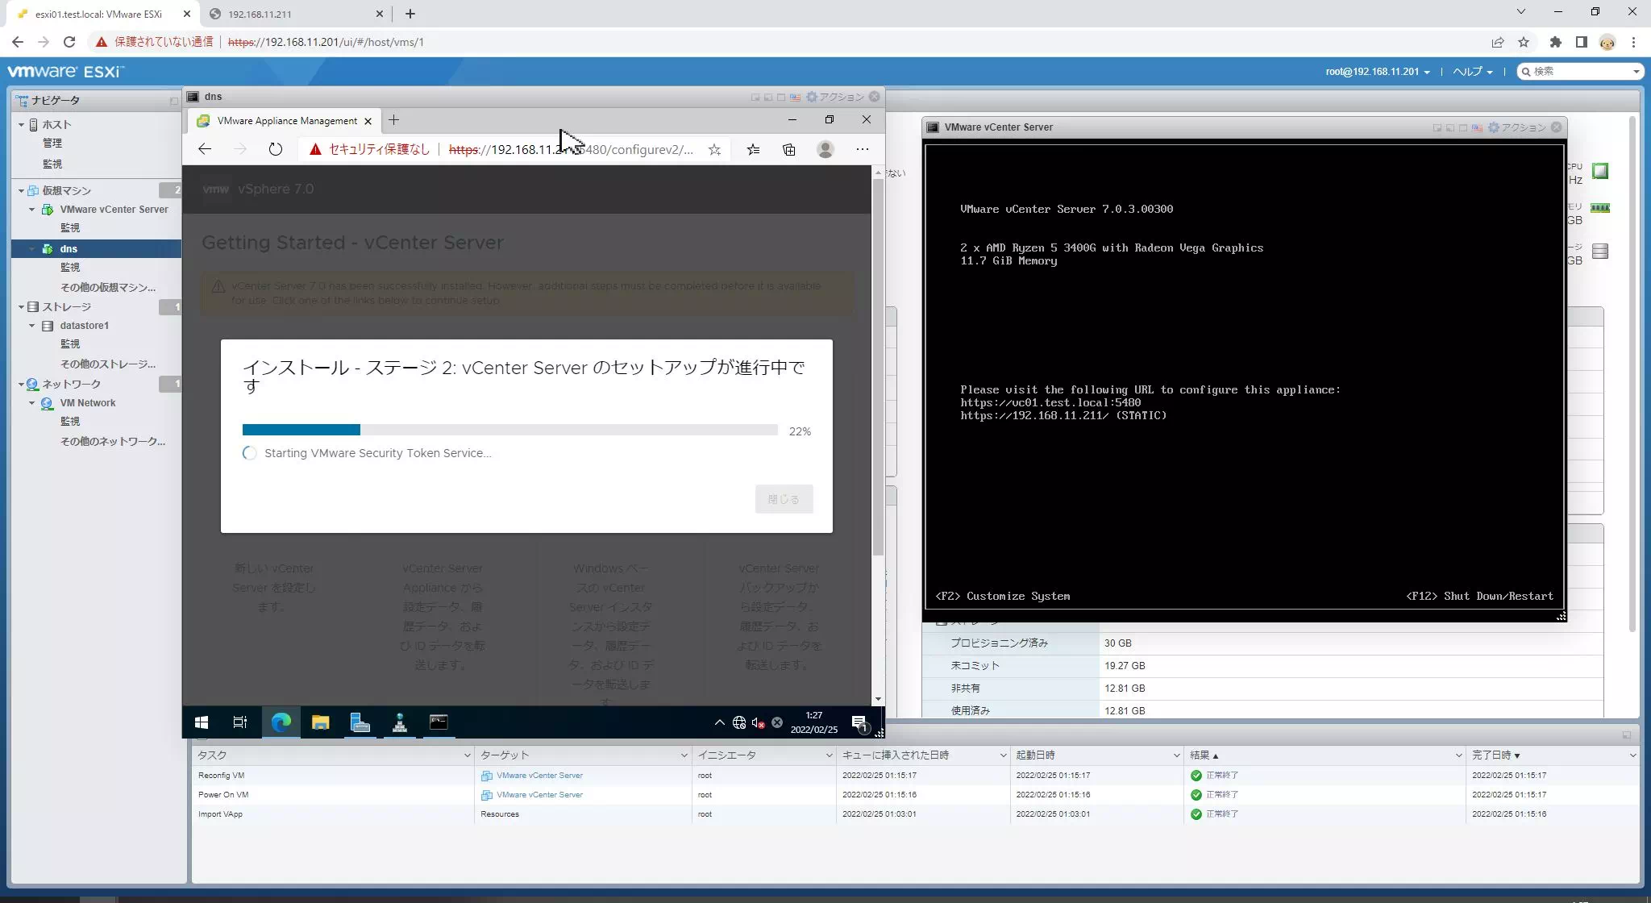Open the notification center in the VM taskbar
Viewport: 1651px width, 903px height.
[859, 722]
